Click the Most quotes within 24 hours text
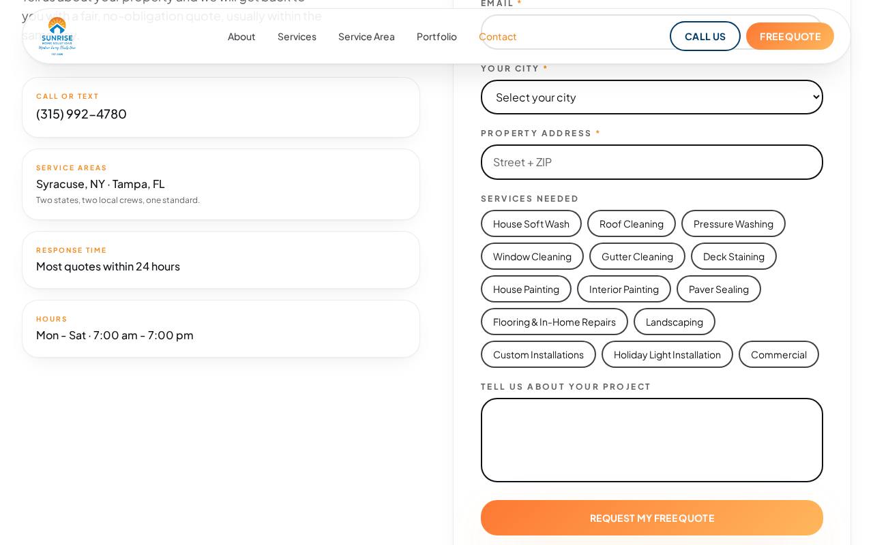The image size is (873, 545). [x=108, y=266]
